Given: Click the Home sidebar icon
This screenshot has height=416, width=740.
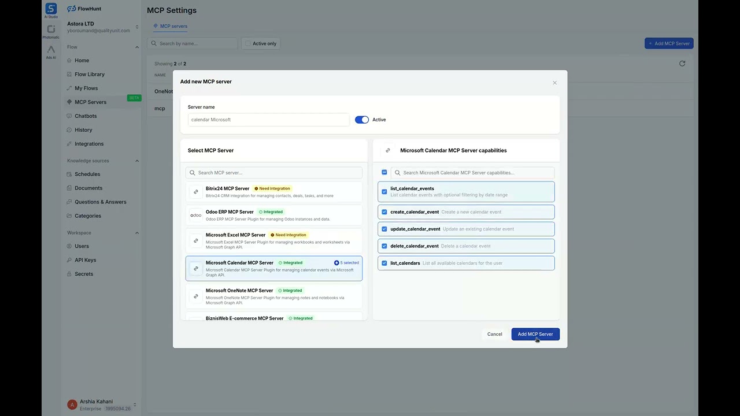Looking at the screenshot, I should [x=69, y=60].
